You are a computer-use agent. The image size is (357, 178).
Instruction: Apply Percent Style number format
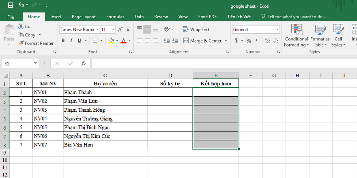(249, 41)
